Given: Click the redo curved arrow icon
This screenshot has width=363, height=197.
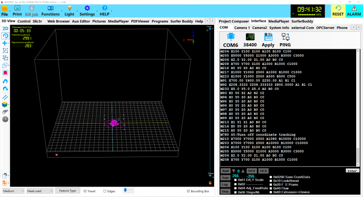Looking at the screenshot, I should [x=5, y=89].
